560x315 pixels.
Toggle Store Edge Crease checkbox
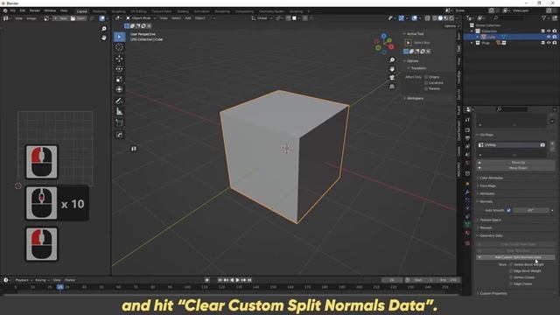click(511, 283)
